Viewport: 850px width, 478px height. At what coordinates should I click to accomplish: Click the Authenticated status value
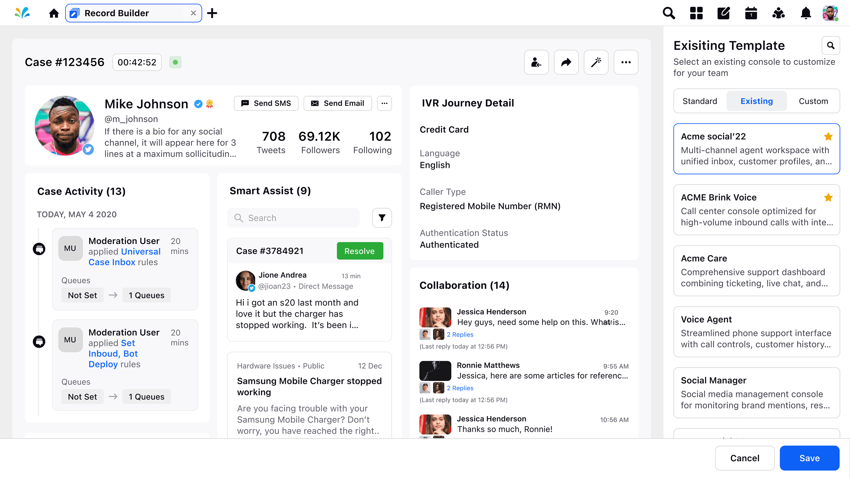pyautogui.click(x=449, y=245)
